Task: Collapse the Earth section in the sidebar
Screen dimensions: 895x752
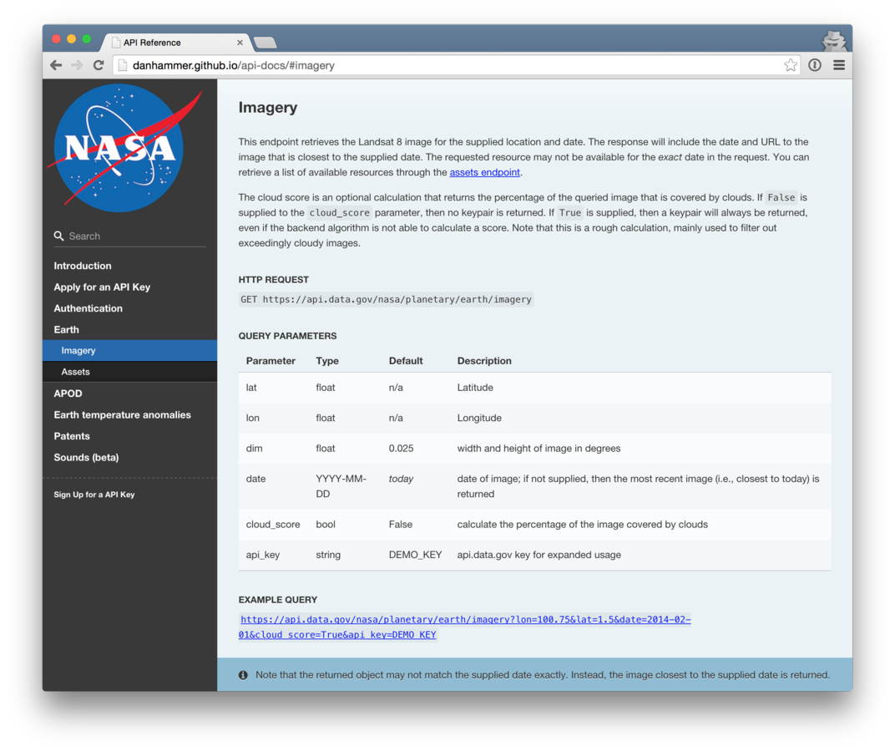Action: (66, 329)
